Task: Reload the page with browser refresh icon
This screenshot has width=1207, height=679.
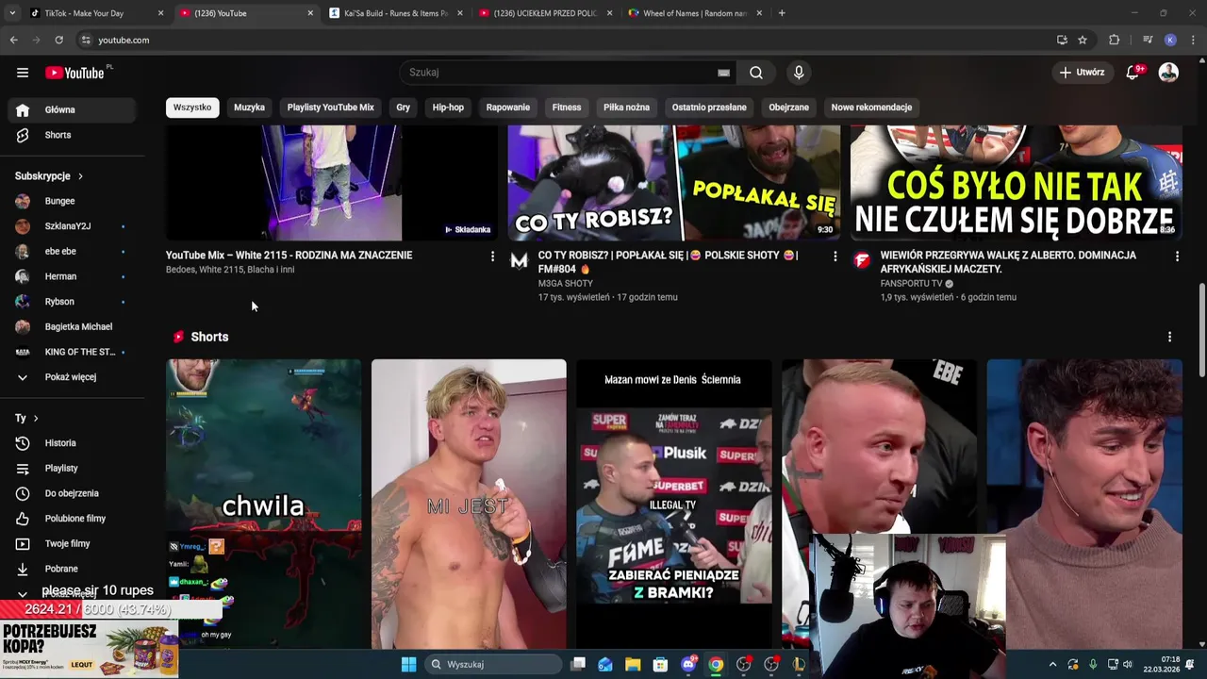Action: tap(58, 40)
